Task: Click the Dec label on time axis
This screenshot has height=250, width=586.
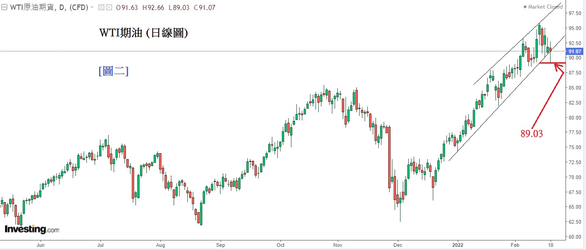Action: tap(397, 244)
